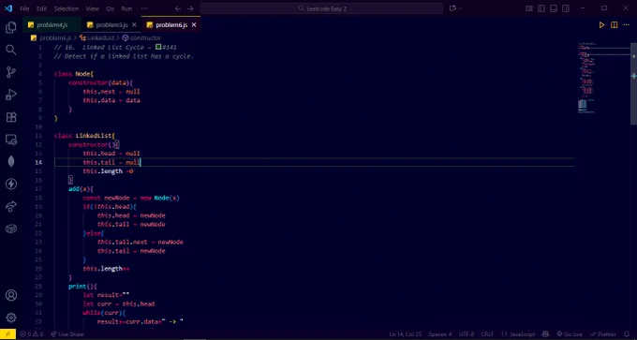Click the 'print(){' code line
This screenshot has width=637, height=340.
[82, 287]
